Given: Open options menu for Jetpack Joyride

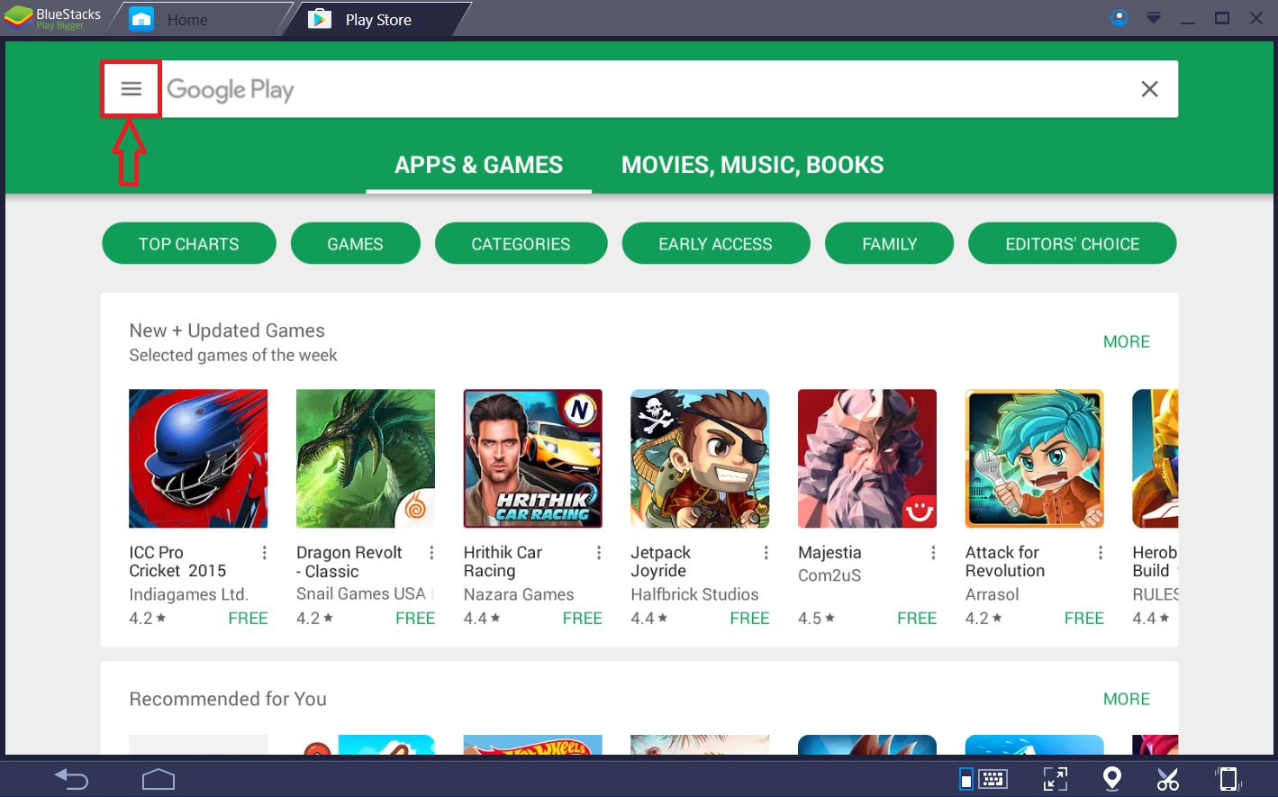Looking at the screenshot, I should (766, 553).
